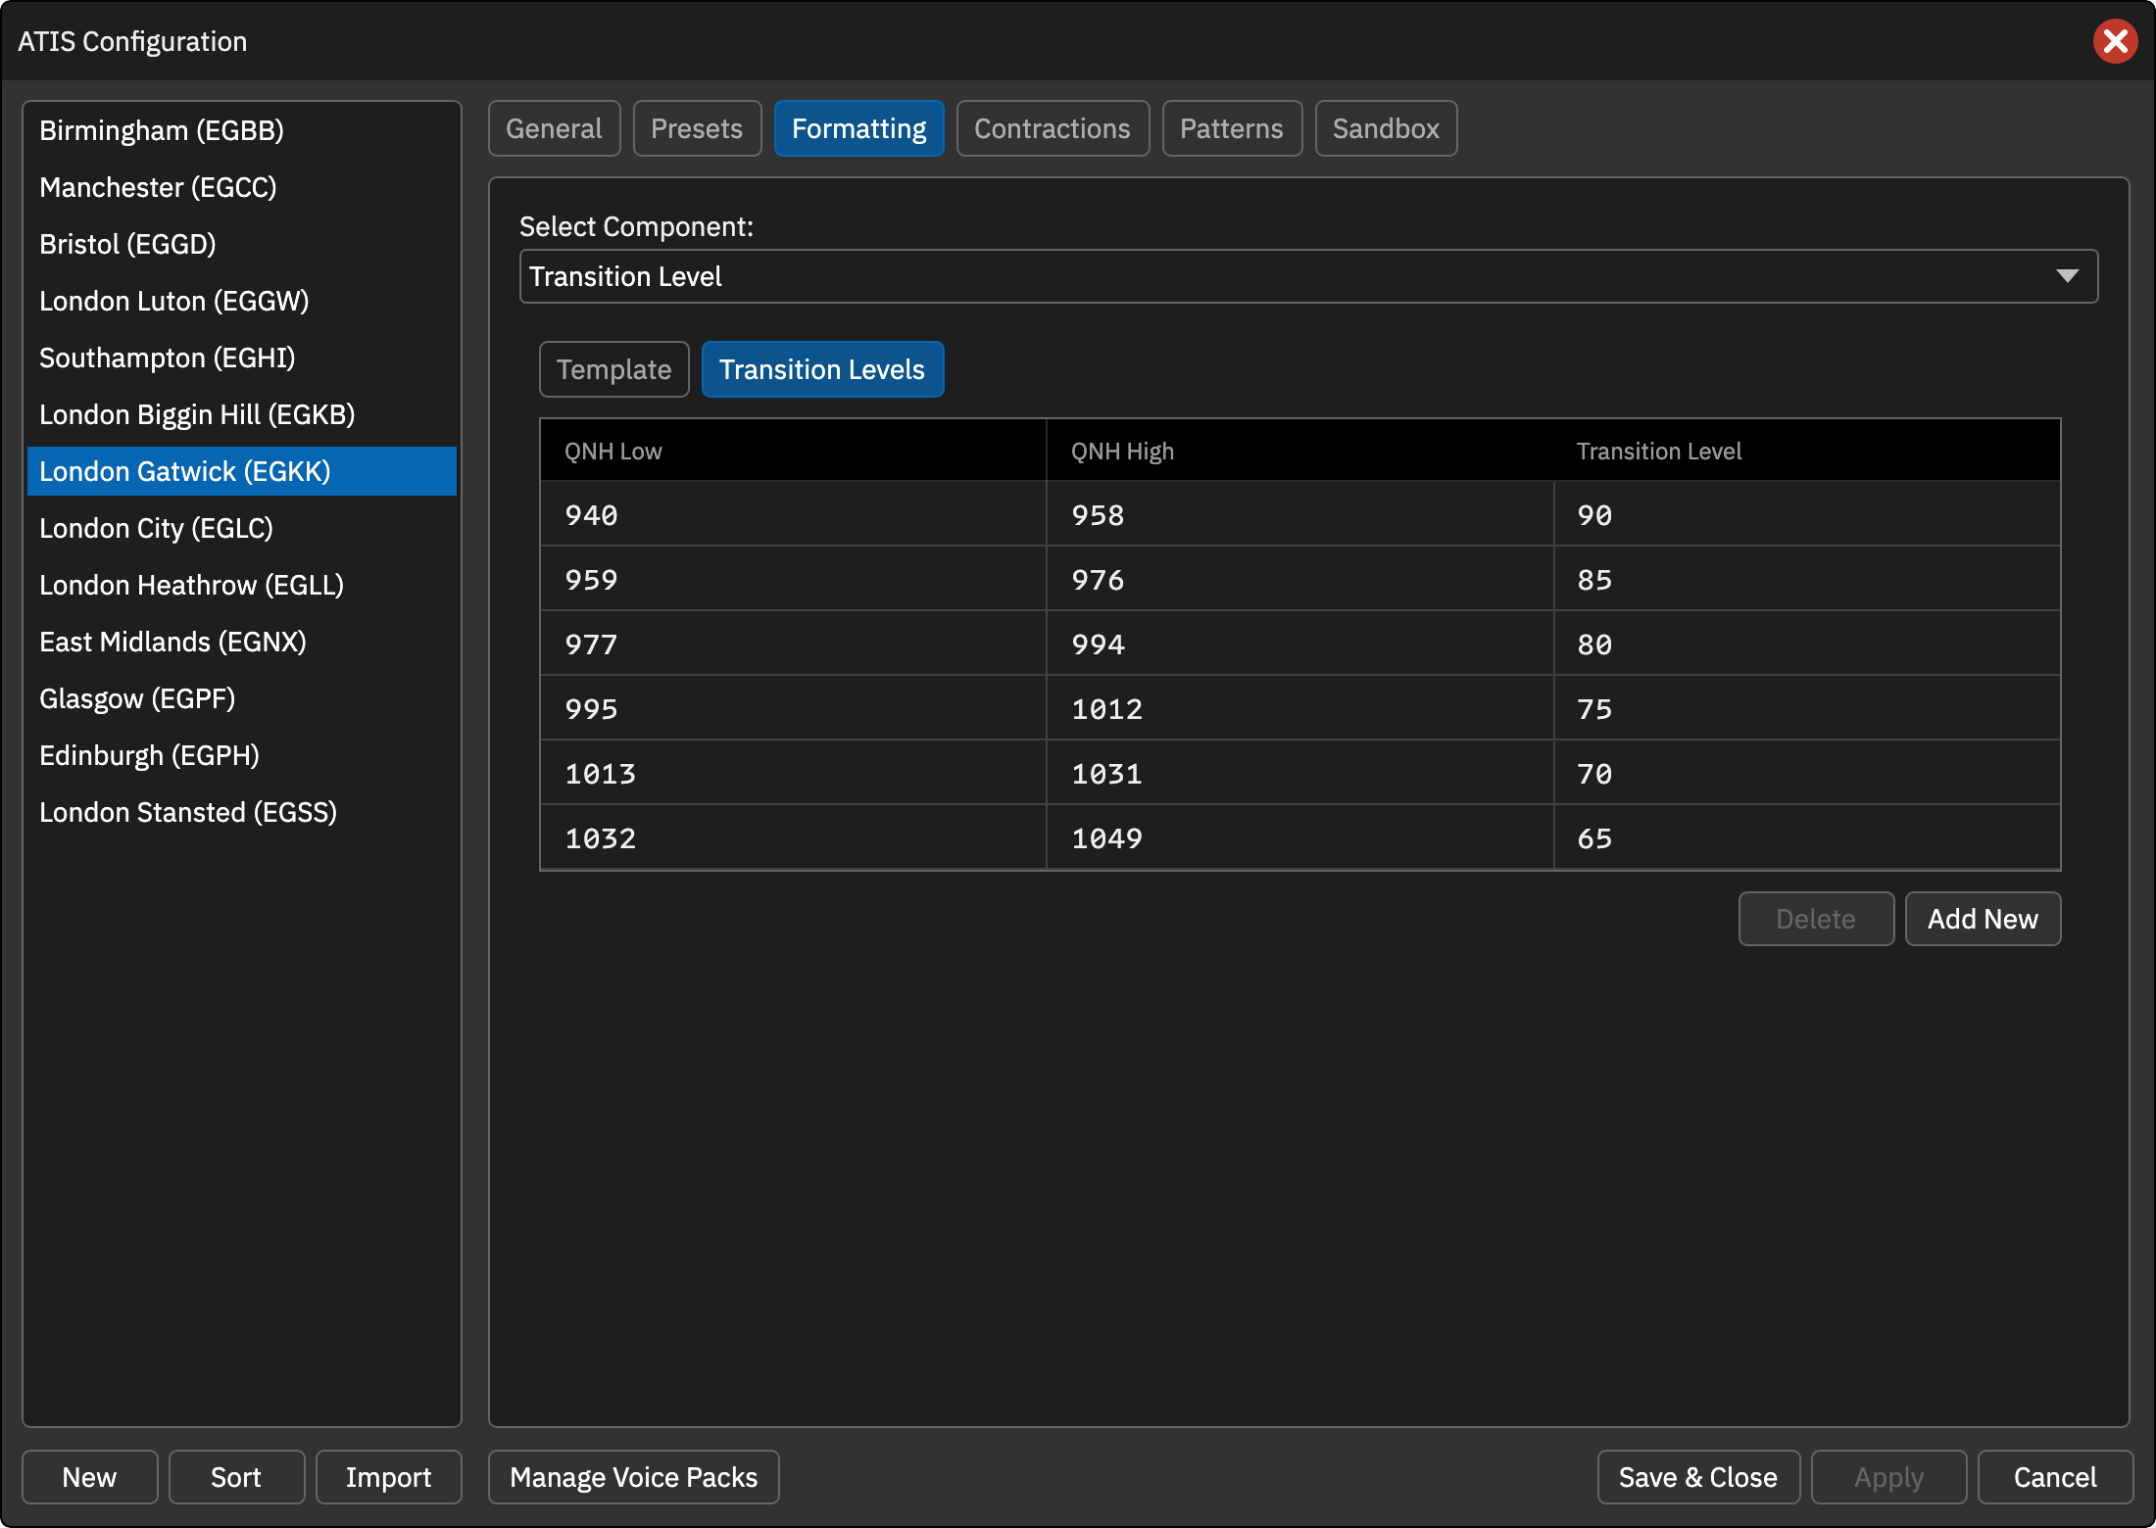Select QNH Low cell 940

point(794,514)
